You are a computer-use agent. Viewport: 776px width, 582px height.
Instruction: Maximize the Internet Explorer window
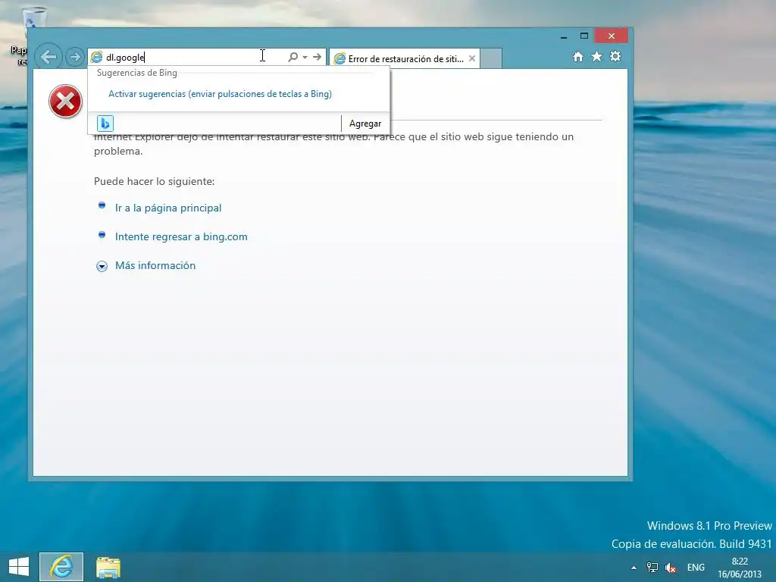tap(584, 36)
